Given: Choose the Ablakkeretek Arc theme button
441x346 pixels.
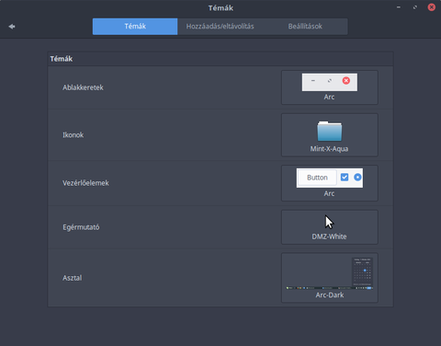Looking at the screenshot, I should [330, 87].
